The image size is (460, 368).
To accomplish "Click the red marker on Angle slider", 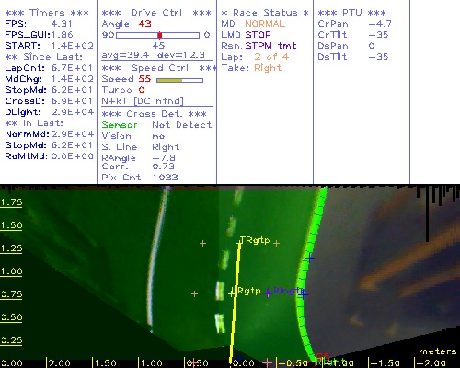I will pyautogui.click(x=160, y=35).
